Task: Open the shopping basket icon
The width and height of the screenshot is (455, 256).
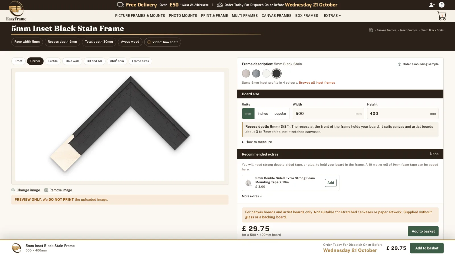Action: coord(442,16)
